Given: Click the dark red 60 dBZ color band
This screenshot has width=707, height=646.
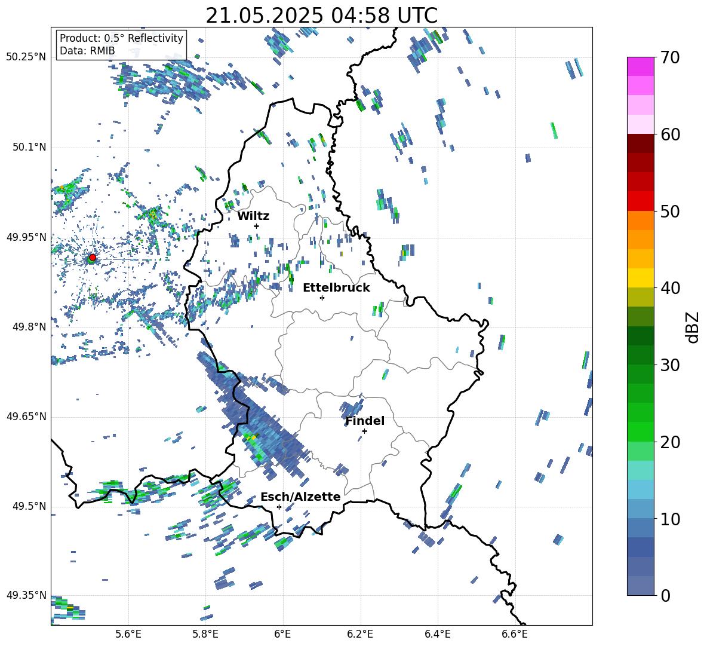Looking at the screenshot, I should 640,143.
